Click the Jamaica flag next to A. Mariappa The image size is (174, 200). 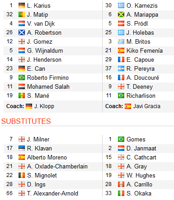tap(121, 14)
